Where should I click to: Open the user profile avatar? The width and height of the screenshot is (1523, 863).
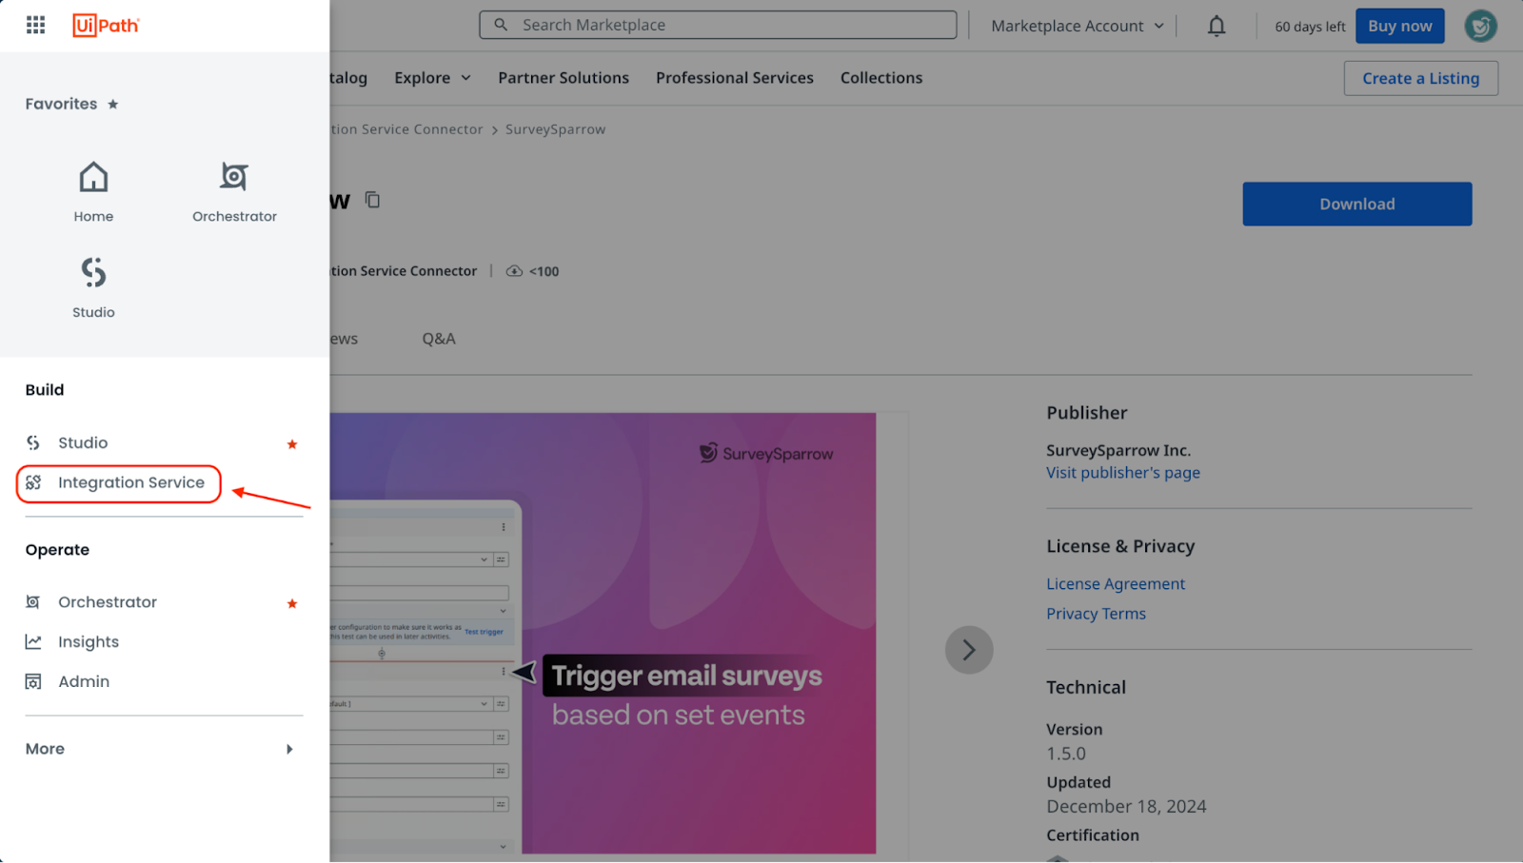(1480, 26)
